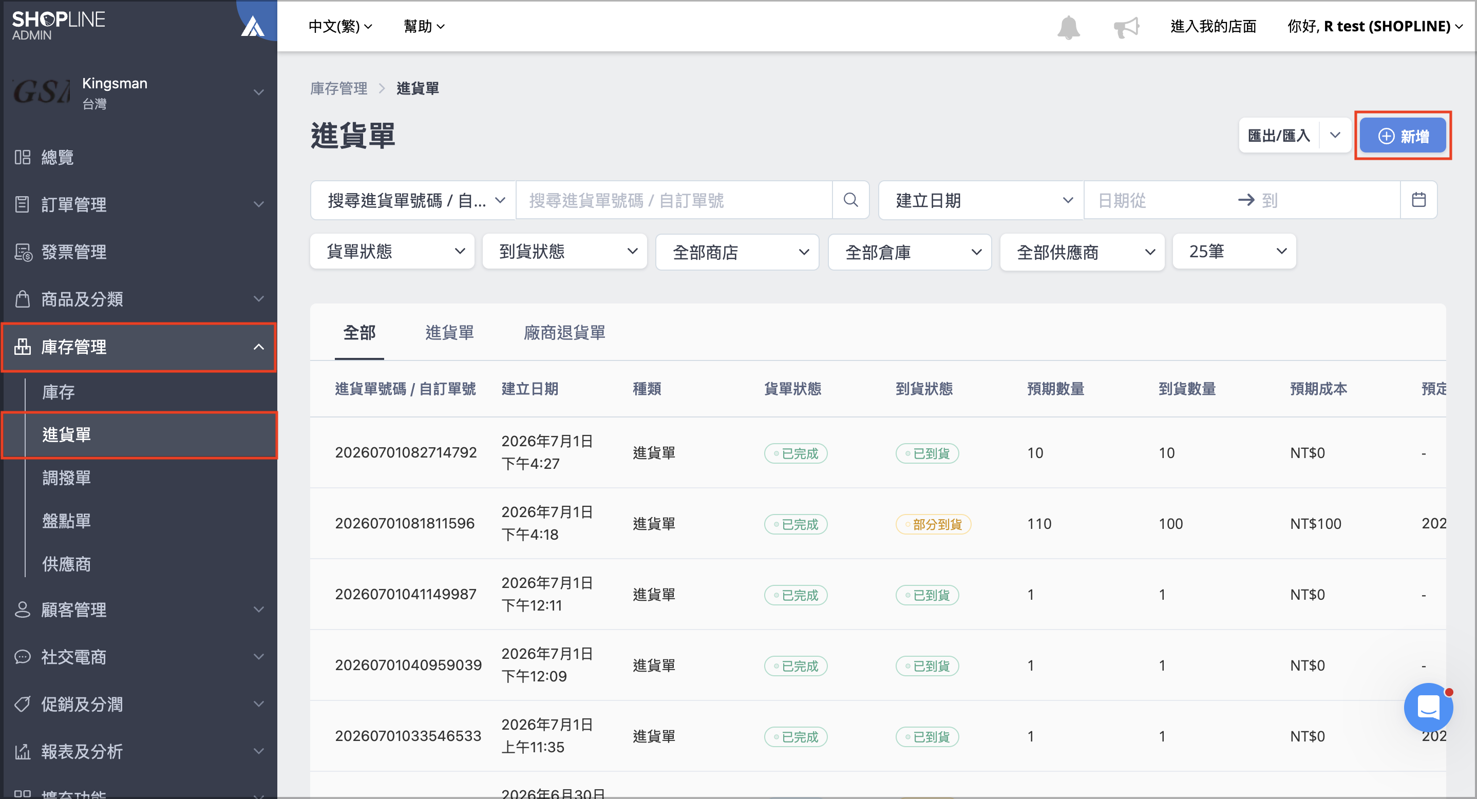Image resolution: width=1477 pixels, height=799 pixels.
Task: Open the search type dropdown
Action: click(x=413, y=200)
